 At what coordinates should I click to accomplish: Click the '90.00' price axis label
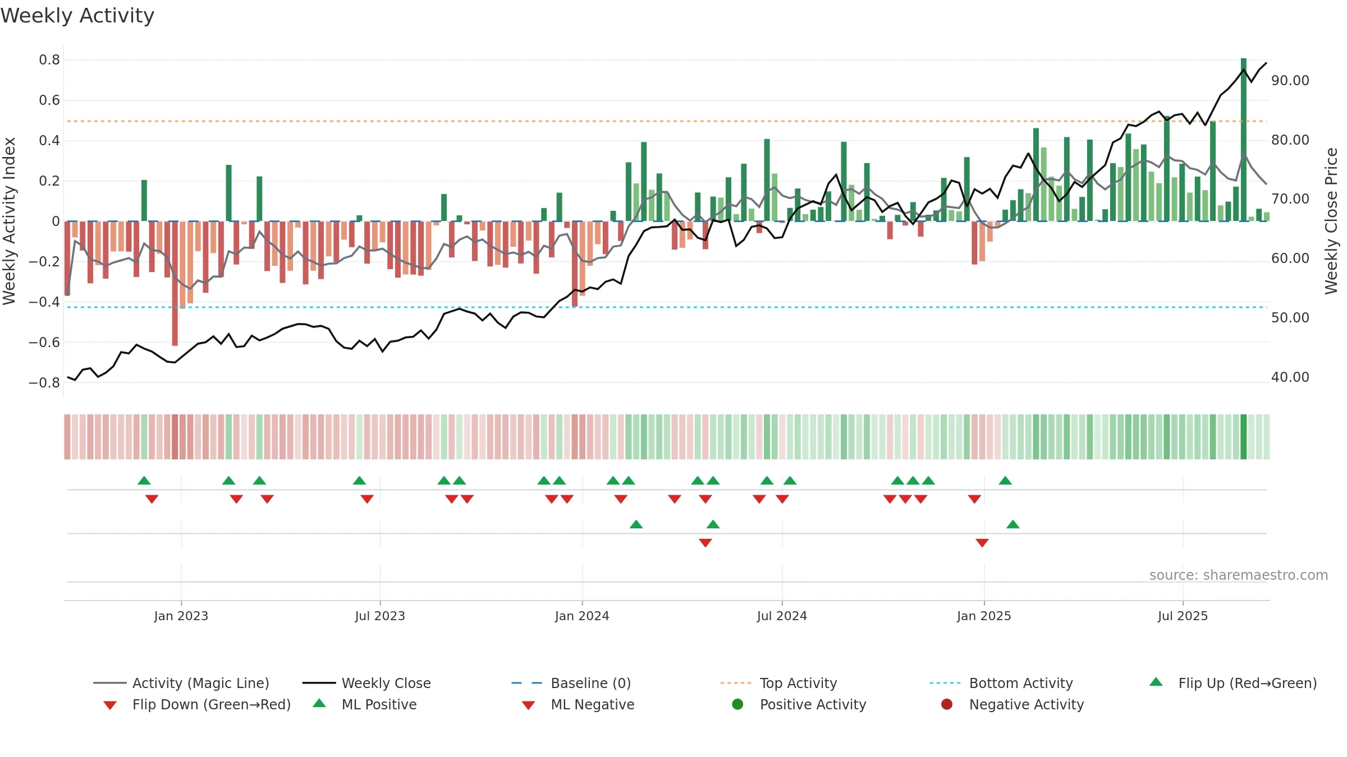click(x=1290, y=81)
